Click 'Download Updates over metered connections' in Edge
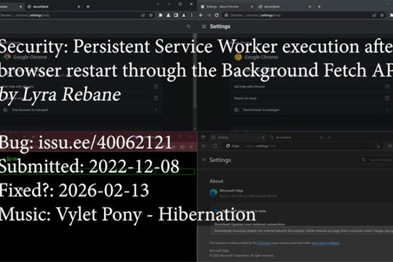The height and width of the screenshot is (262, 393). (250, 225)
